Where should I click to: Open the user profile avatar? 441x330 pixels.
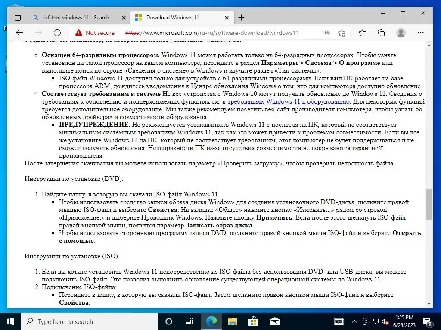coord(401,33)
